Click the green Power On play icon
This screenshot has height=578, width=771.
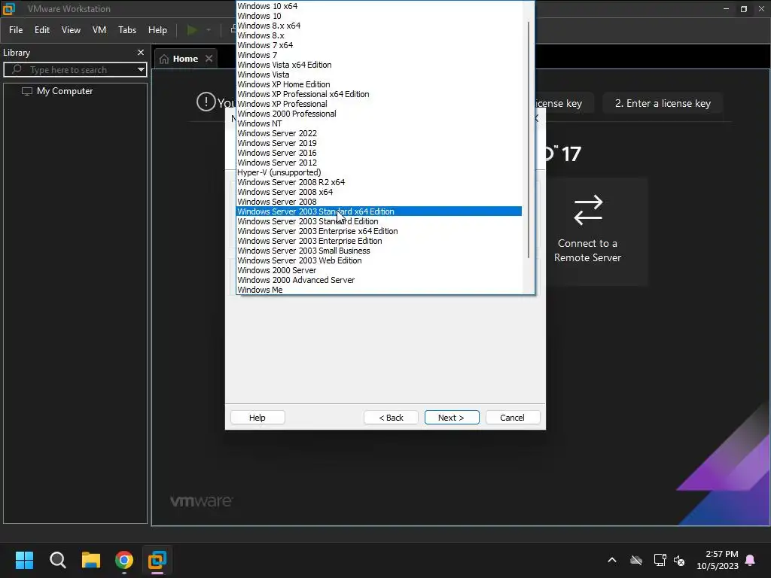(192, 30)
